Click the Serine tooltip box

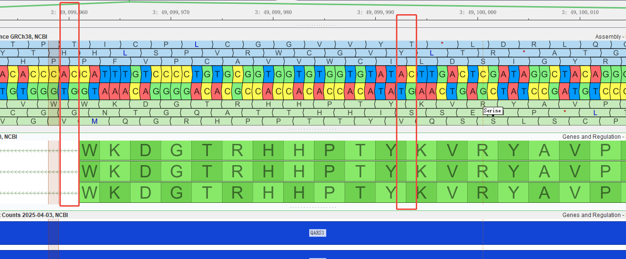click(493, 111)
